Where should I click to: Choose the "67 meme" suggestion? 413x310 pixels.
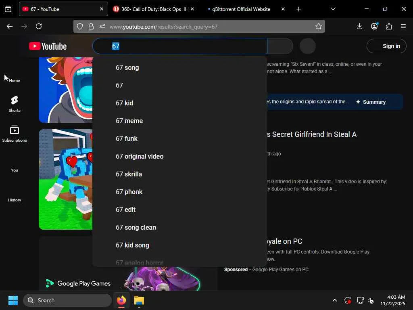[180, 121]
